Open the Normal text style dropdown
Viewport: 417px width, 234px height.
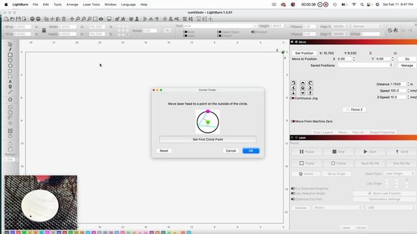pyautogui.click(x=367, y=26)
